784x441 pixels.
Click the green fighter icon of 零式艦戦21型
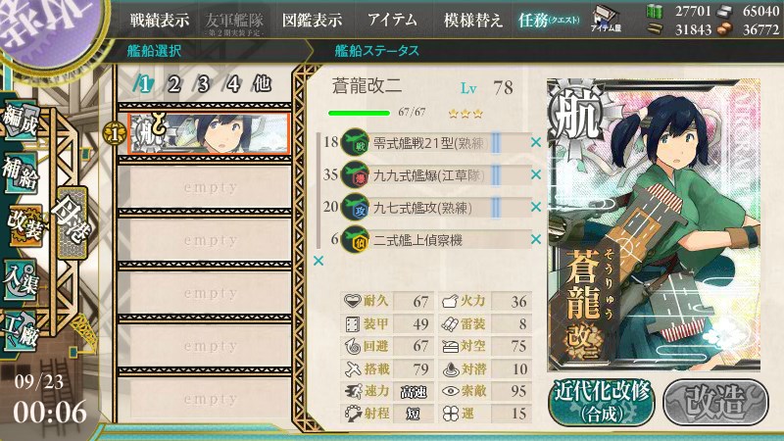355,143
